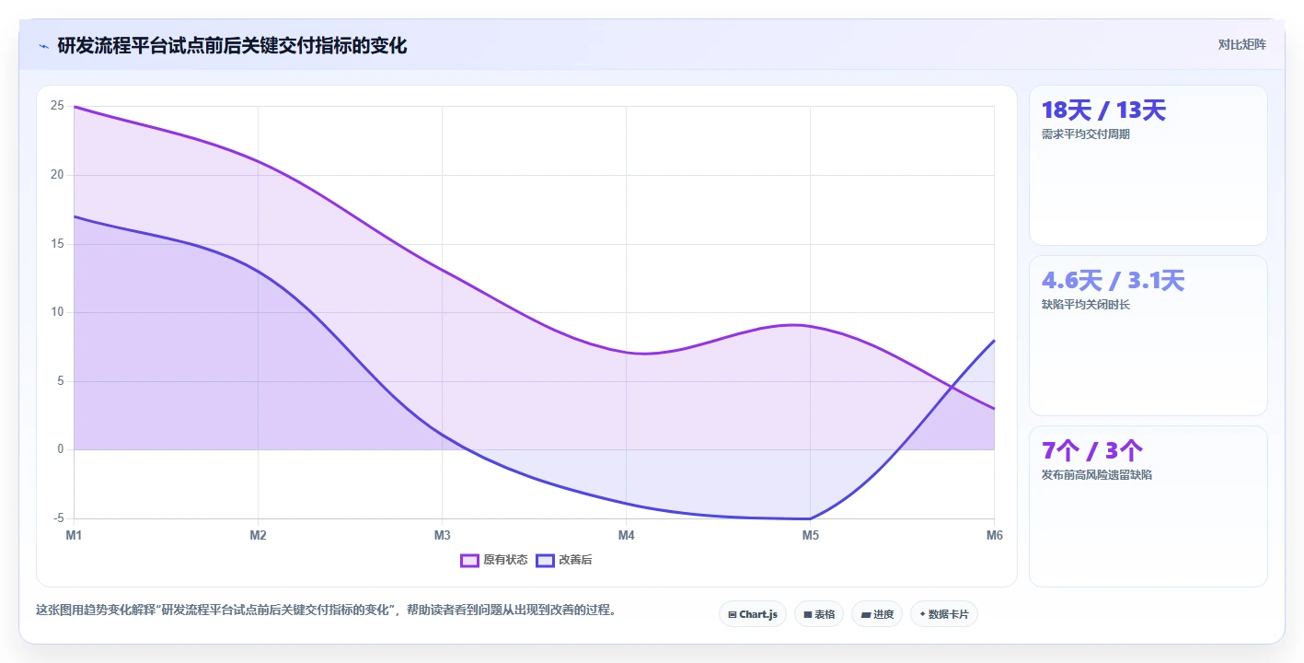The image size is (1304, 663).
Task: Click the y-axis value 20
Action: tap(57, 175)
